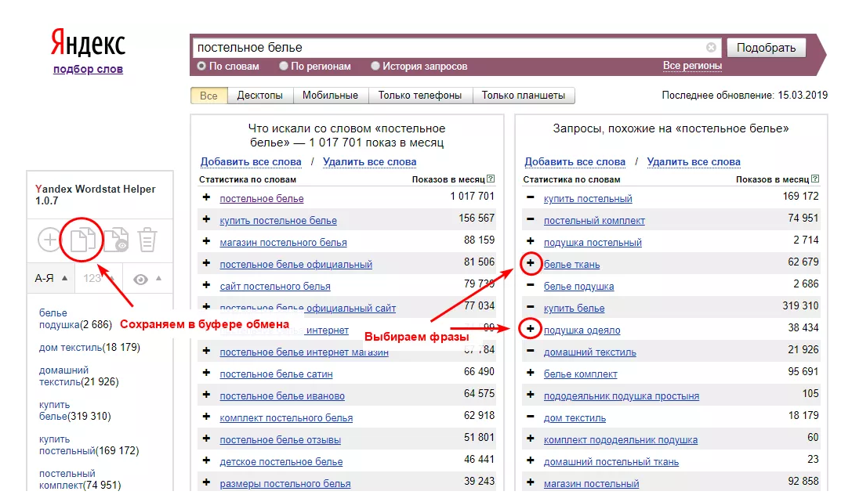Click the trash icon to clear Helper list
This screenshot has width=841, height=502.
pyautogui.click(x=147, y=240)
